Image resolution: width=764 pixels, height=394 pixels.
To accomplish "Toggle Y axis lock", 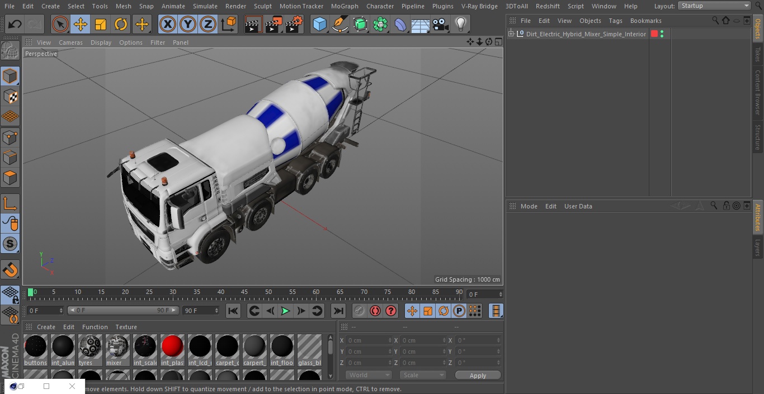I will [x=188, y=24].
